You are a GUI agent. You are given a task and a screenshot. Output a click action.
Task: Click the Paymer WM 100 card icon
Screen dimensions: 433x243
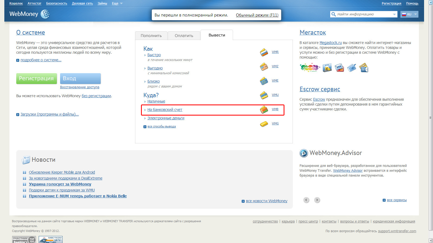coord(363,67)
